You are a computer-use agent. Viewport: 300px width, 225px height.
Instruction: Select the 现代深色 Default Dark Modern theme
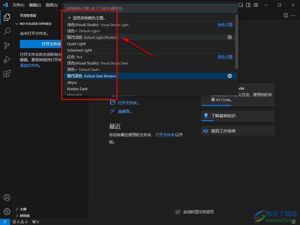pos(150,76)
